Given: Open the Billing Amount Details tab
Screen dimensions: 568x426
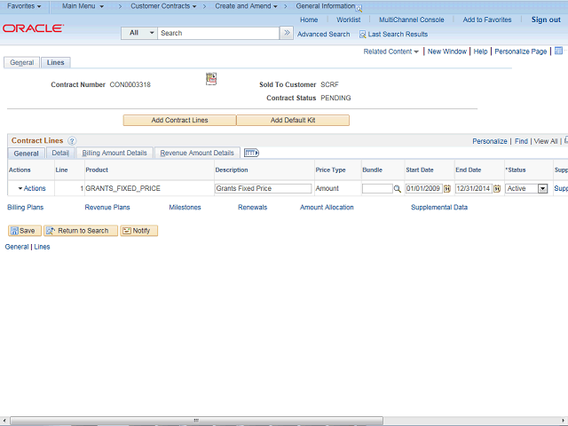Looking at the screenshot, I should coord(114,153).
